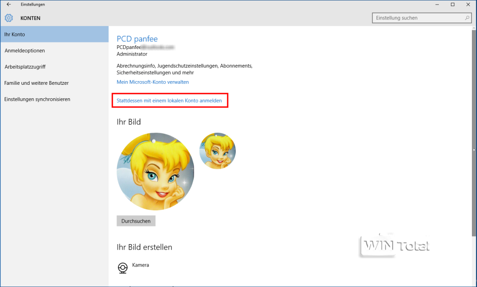Click the small profile picture thumbnail
The width and height of the screenshot is (477, 287).
218,150
